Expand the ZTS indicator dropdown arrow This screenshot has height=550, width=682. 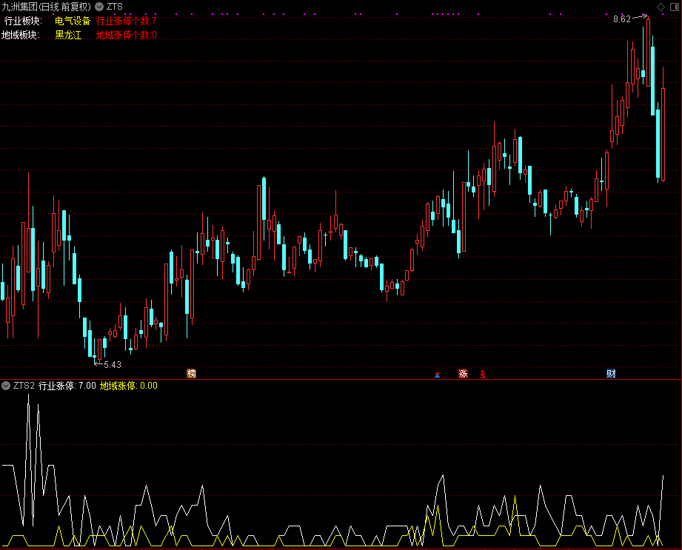99,7
